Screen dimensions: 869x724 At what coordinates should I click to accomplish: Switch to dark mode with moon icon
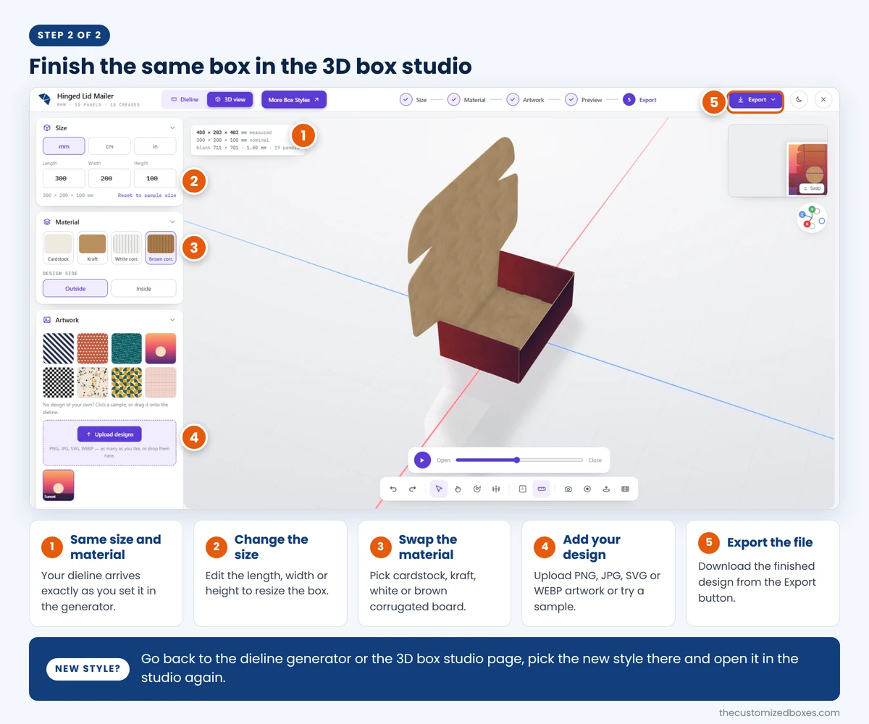coord(799,99)
